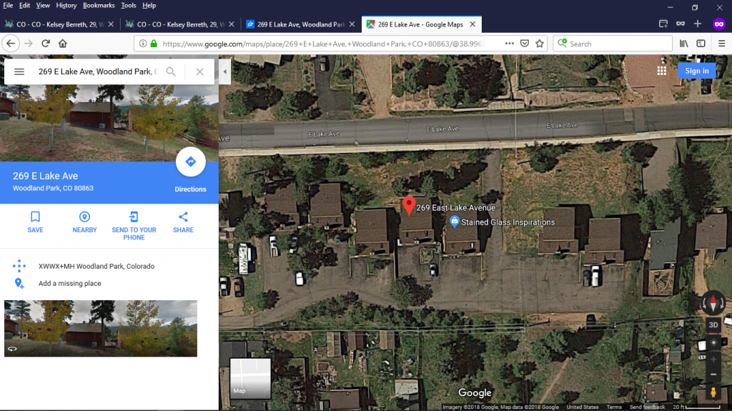
Task: Reset compass orientation control
Action: coord(713,302)
